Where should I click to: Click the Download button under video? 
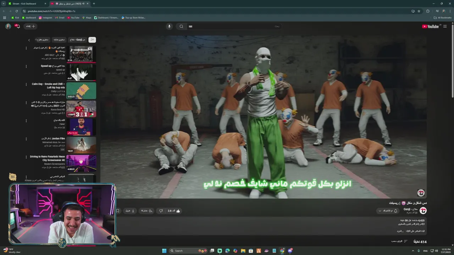pos(130,211)
